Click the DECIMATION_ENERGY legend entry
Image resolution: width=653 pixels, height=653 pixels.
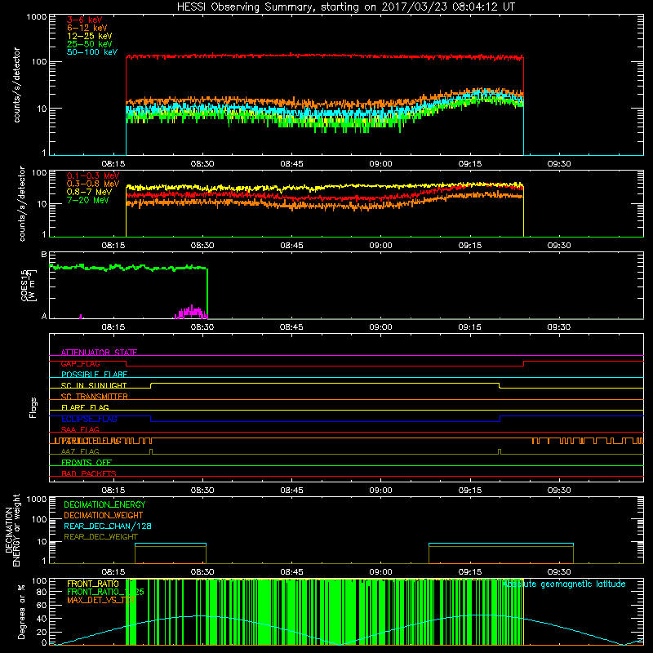104,504
